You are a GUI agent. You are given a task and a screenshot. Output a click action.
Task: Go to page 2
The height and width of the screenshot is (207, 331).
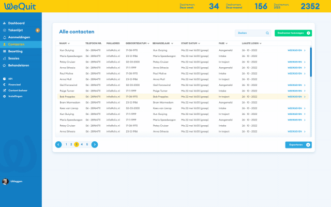[x=71, y=144]
